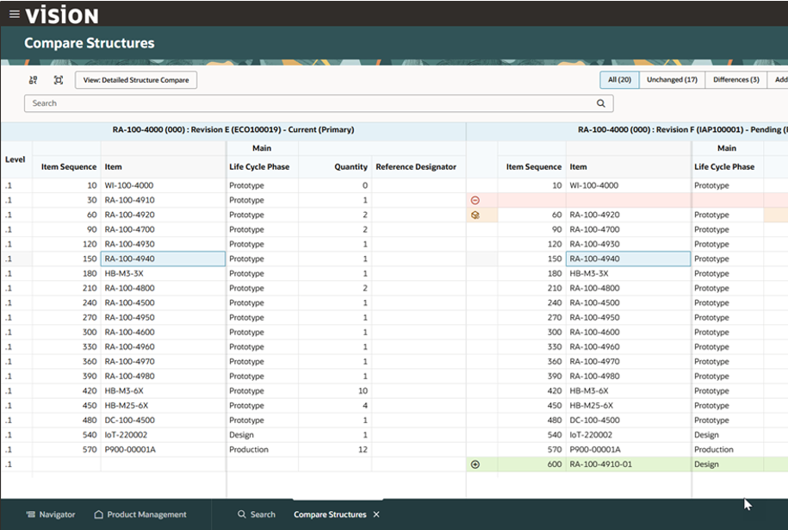Open the Navigator menu
Image resolution: width=788 pixels, height=530 pixels.
pyautogui.click(x=50, y=514)
